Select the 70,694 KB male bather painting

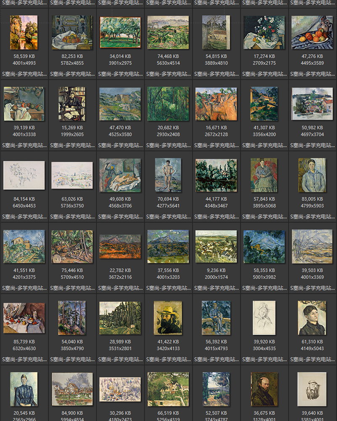(168, 175)
